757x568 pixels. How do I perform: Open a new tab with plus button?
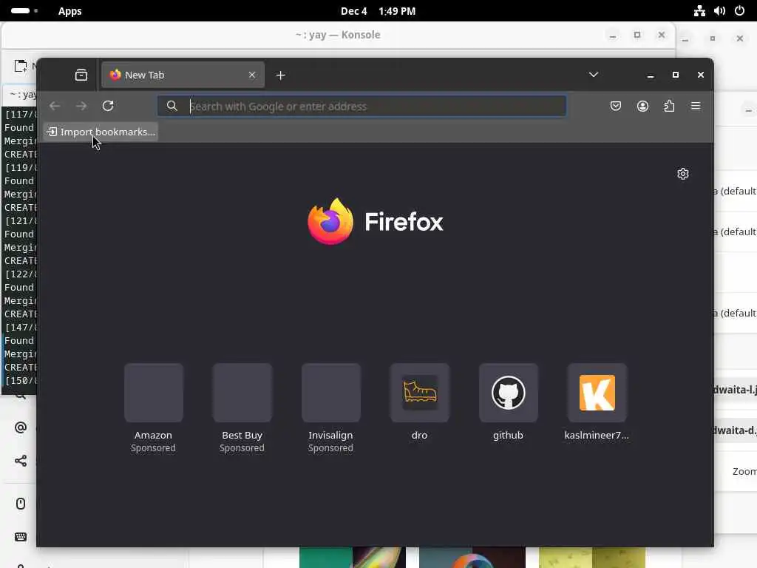(x=280, y=75)
